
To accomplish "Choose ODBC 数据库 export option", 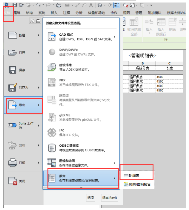I will point(81,148).
